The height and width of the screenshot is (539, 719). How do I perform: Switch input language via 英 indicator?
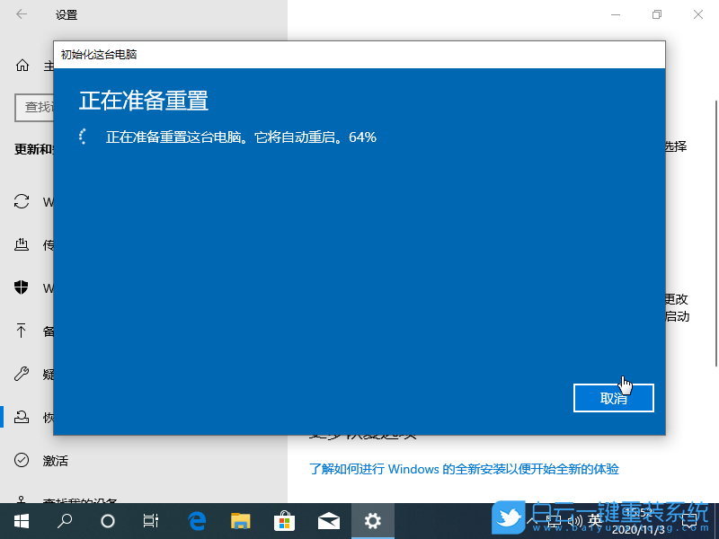click(596, 519)
